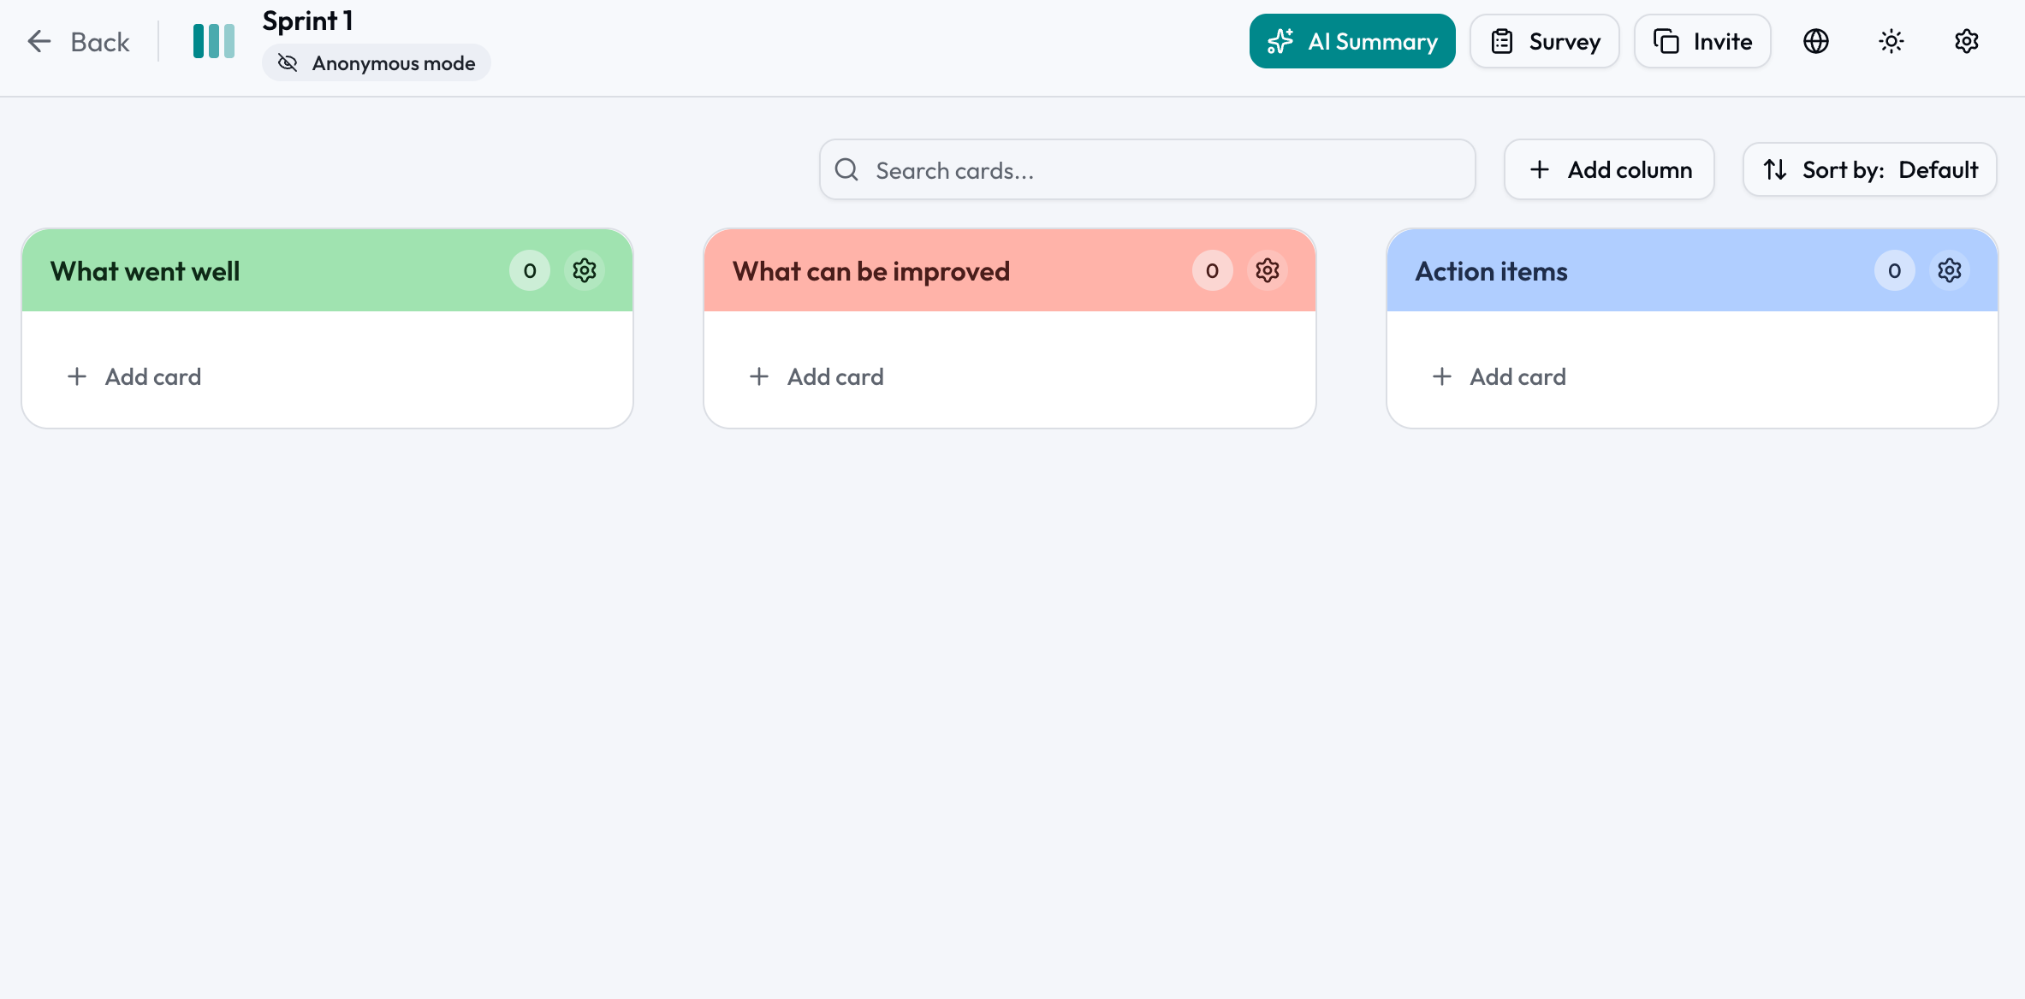This screenshot has height=999, width=2025.
Task: Click the board layout icon beside Sprint 1
Action: (x=214, y=39)
